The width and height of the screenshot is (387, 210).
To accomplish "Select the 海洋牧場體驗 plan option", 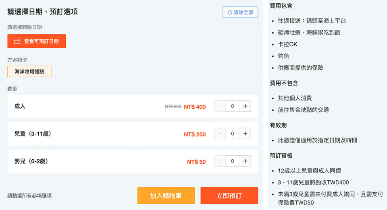I will pos(29,71).
